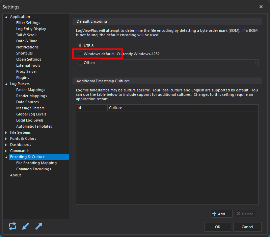This screenshot has width=270, height=237.
Task: Open Date & Time settings
Action: coord(27,41)
